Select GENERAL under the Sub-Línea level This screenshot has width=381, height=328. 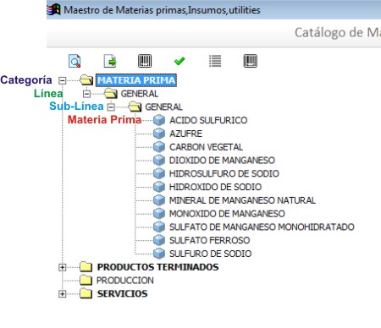163,107
